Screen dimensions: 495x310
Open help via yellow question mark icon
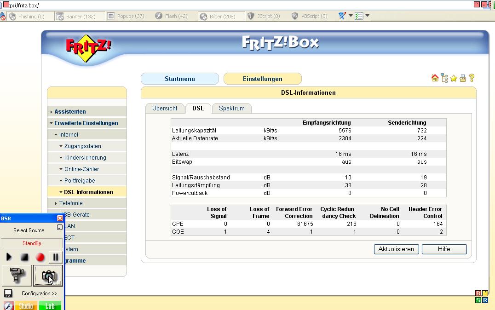472,78
